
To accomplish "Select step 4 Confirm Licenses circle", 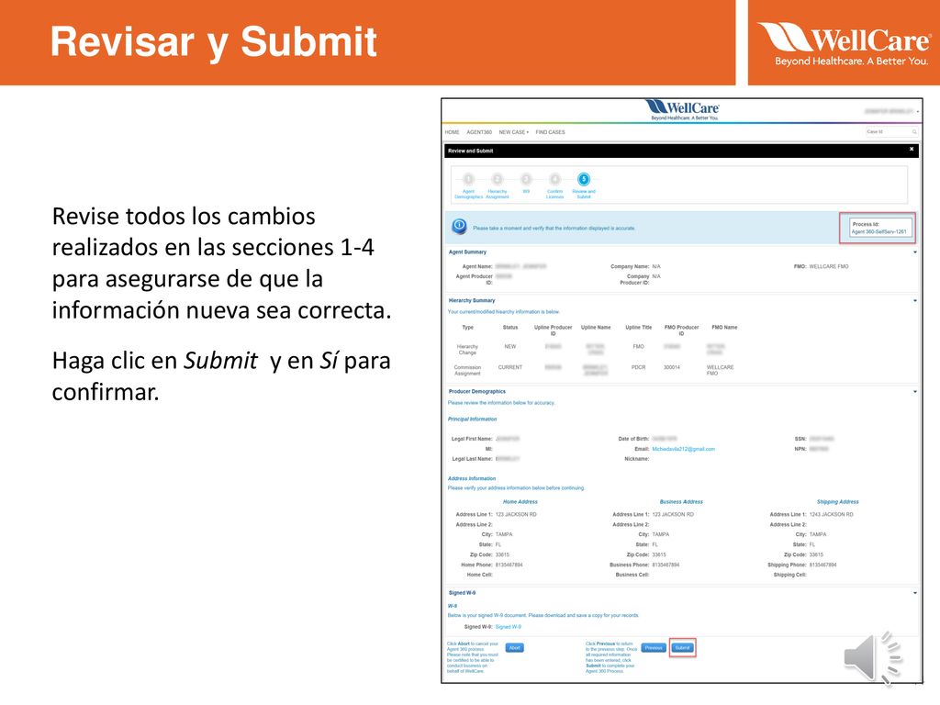I will coord(555,179).
